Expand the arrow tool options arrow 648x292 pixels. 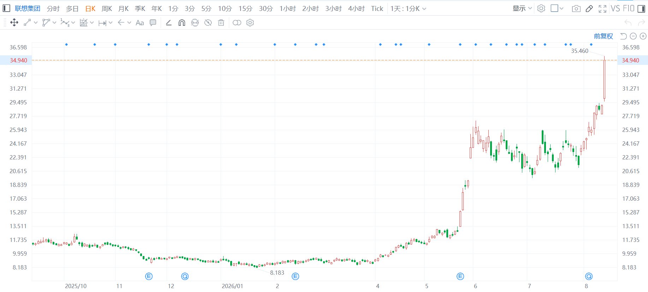pyautogui.click(x=129, y=23)
